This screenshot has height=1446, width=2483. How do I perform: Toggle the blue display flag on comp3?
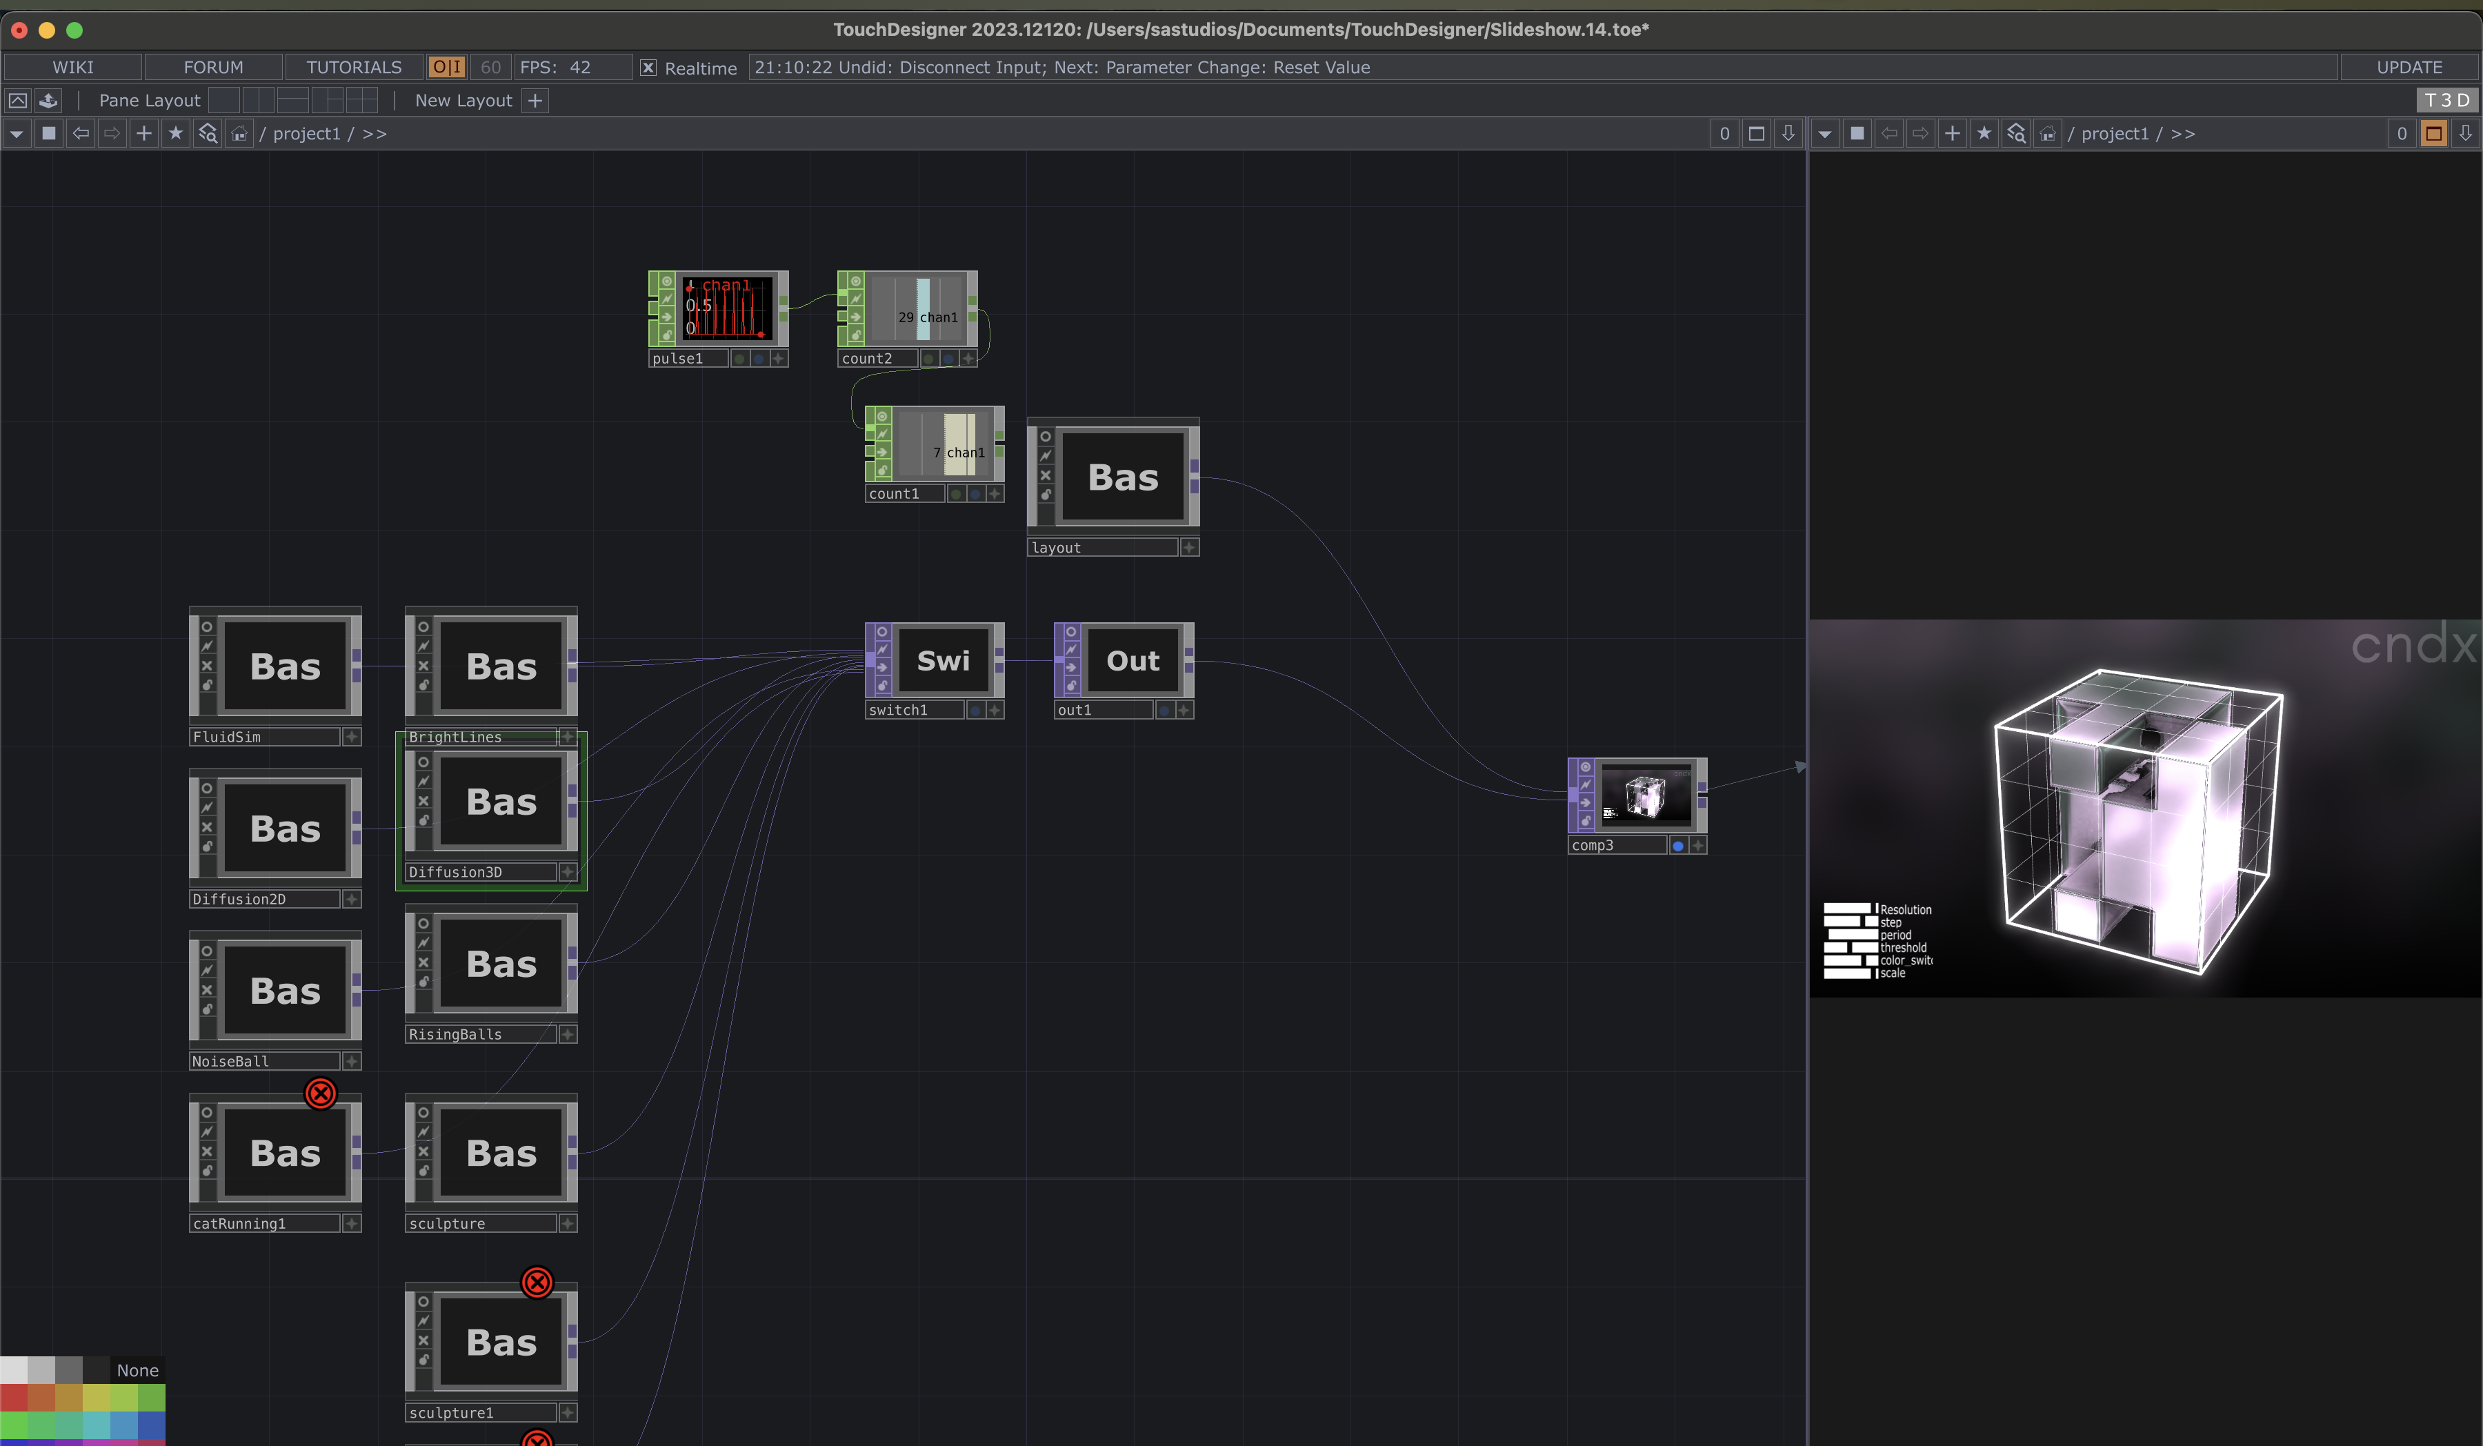(x=1677, y=846)
